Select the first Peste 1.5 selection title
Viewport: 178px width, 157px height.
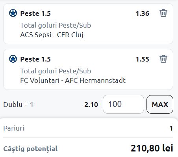(35, 13)
